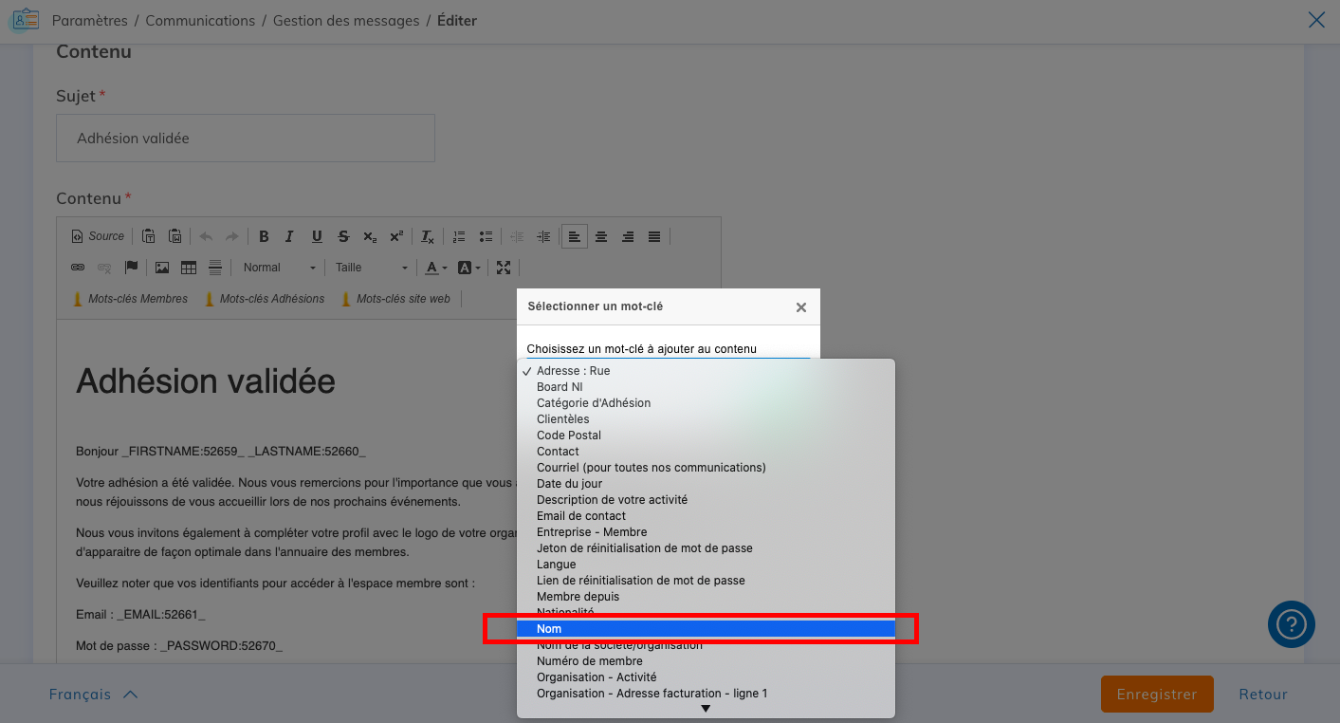Center-align the text
This screenshot has width=1340, height=723.
coord(601,237)
